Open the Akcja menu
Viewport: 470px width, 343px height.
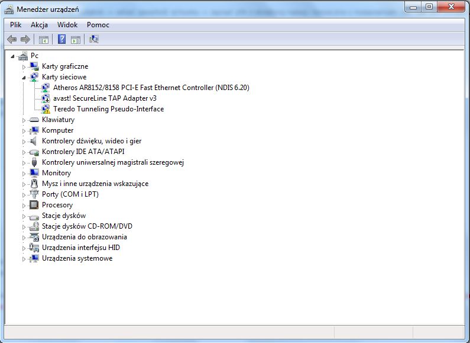pyautogui.click(x=39, y=25)
